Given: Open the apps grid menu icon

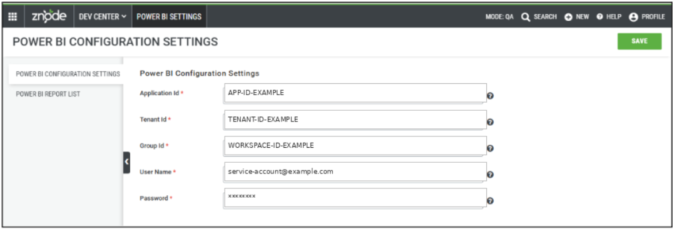Looking at the screenshot, I should pyautogui.click(x=13, y=17).
